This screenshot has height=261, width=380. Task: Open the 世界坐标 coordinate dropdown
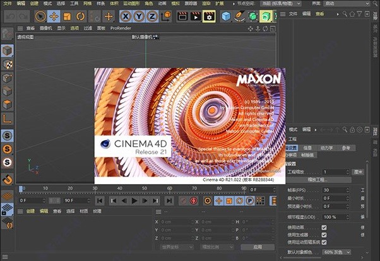click(x=177, y=247)
